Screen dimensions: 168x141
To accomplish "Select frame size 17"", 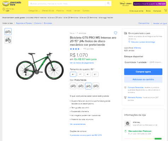I will coord(81,74).
